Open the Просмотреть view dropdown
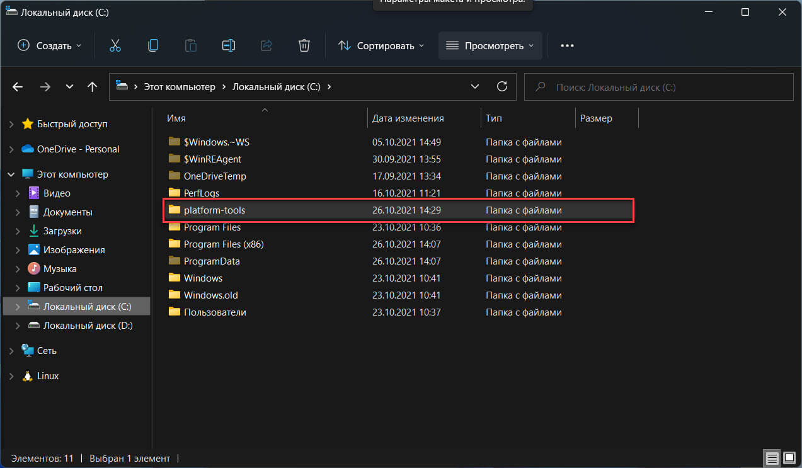Viewport: 802px width, 468px height. click(490, 45)
